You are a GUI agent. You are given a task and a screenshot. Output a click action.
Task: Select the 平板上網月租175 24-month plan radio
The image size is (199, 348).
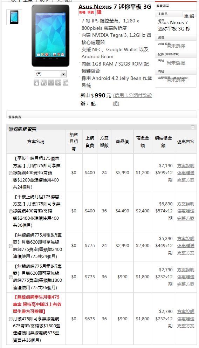pos(11,173)
